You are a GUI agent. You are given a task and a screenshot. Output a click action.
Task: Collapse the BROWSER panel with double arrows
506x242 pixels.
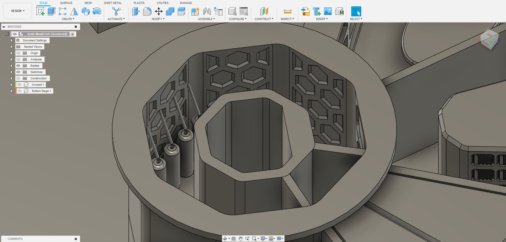pos(4,27)
